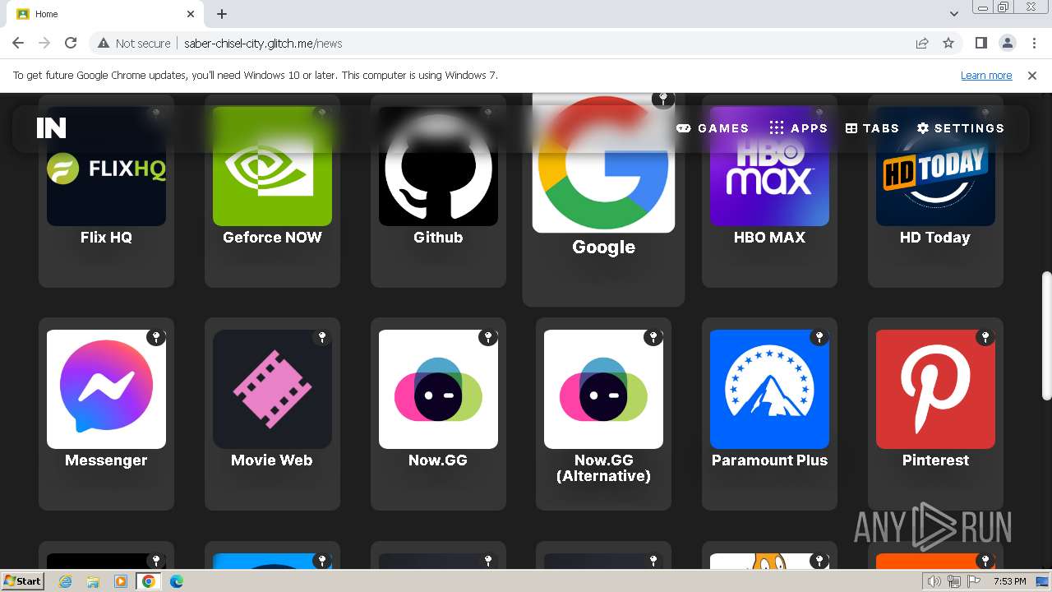Screen dimensions: 1052x592
Task: Open the SETTINGS navigation item
Action: pos(961,128)
